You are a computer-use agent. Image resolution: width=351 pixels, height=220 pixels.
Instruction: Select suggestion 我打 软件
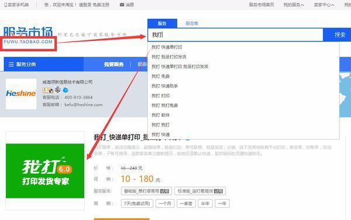point(160,115)
